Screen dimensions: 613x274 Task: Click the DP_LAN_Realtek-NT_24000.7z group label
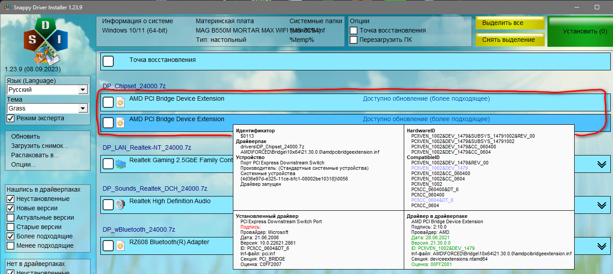pyautogui.click(x=147, y=147)
